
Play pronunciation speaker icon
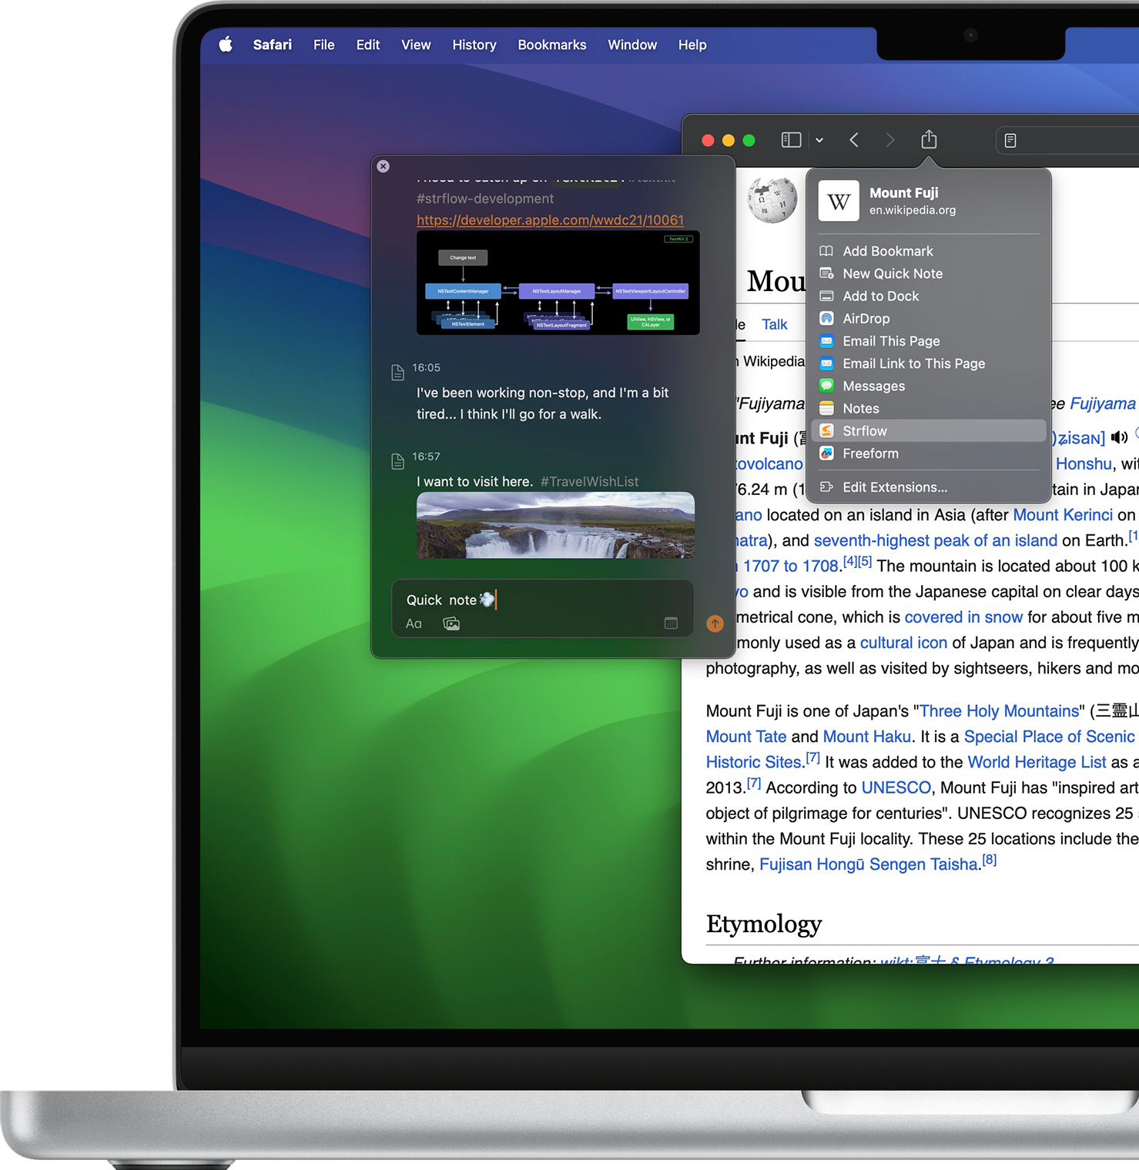1119,437
